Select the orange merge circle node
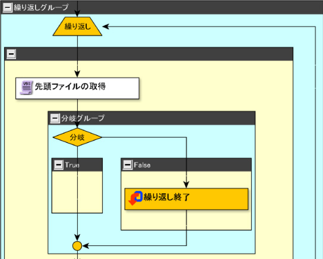 (77, 245)
